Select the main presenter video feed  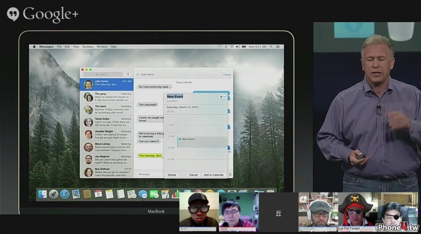click(367, 107)
